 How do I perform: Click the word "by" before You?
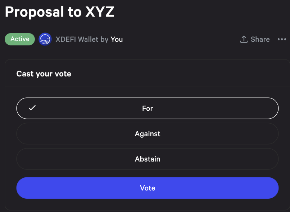point(104,39)
